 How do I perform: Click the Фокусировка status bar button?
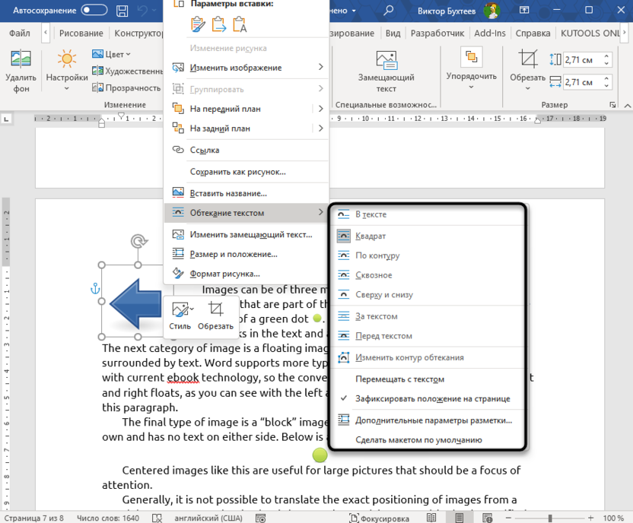click(380, 518)
